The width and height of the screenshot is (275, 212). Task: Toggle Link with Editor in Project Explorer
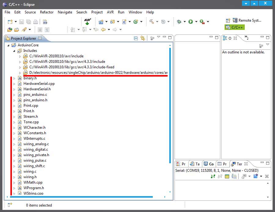point(143,38)
